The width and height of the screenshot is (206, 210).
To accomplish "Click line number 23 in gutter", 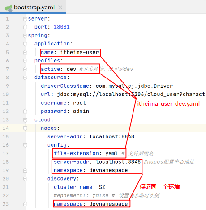I will [5, 204].
